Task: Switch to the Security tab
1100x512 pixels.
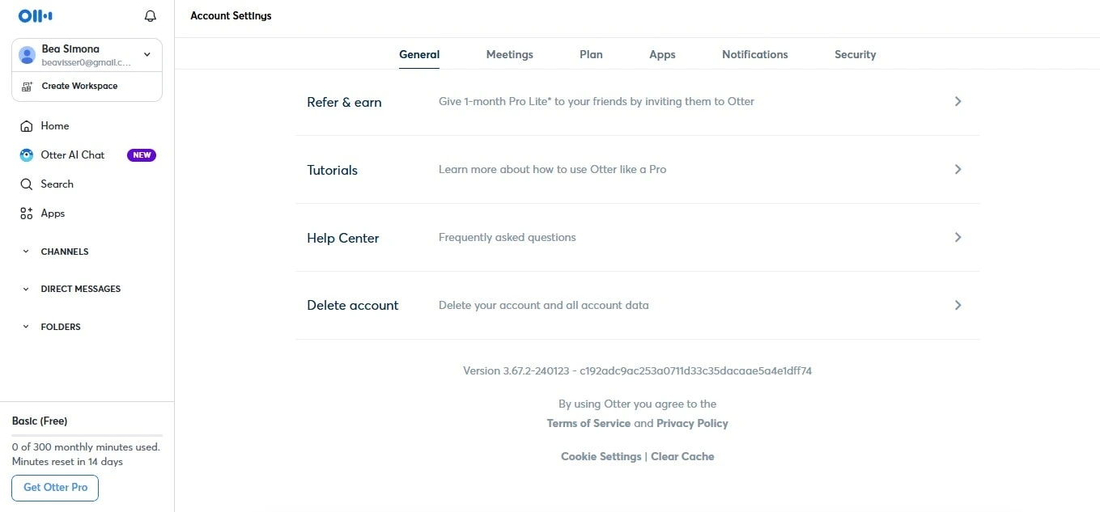Action: pyautogui.click(x=856, y=55)
